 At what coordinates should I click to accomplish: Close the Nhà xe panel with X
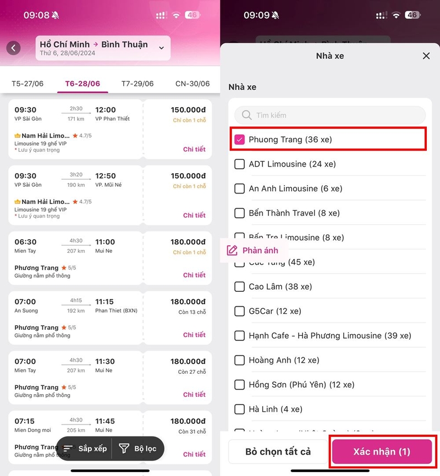tap(426, 56)
